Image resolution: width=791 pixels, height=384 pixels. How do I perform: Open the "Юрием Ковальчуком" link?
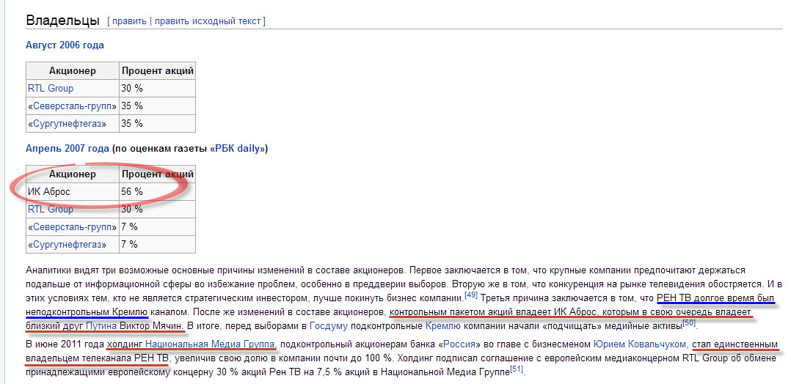click(x=639, y=344)
